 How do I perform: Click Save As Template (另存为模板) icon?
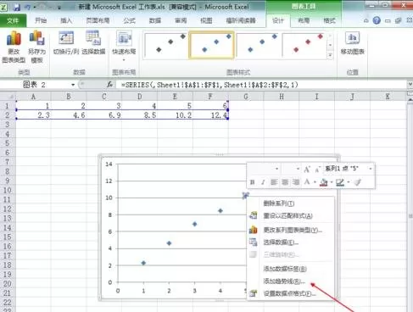(36, 38)
